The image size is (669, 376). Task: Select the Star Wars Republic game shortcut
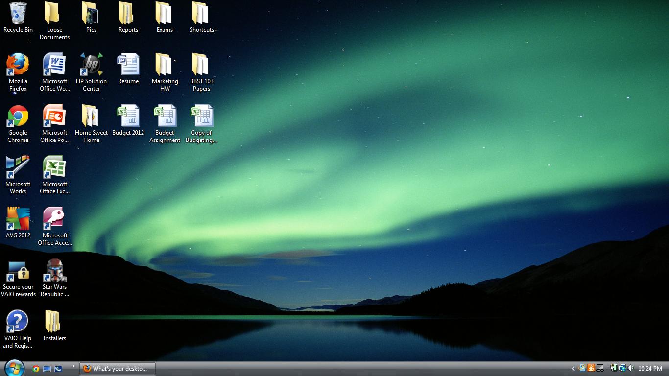click(x=54, y=278)
